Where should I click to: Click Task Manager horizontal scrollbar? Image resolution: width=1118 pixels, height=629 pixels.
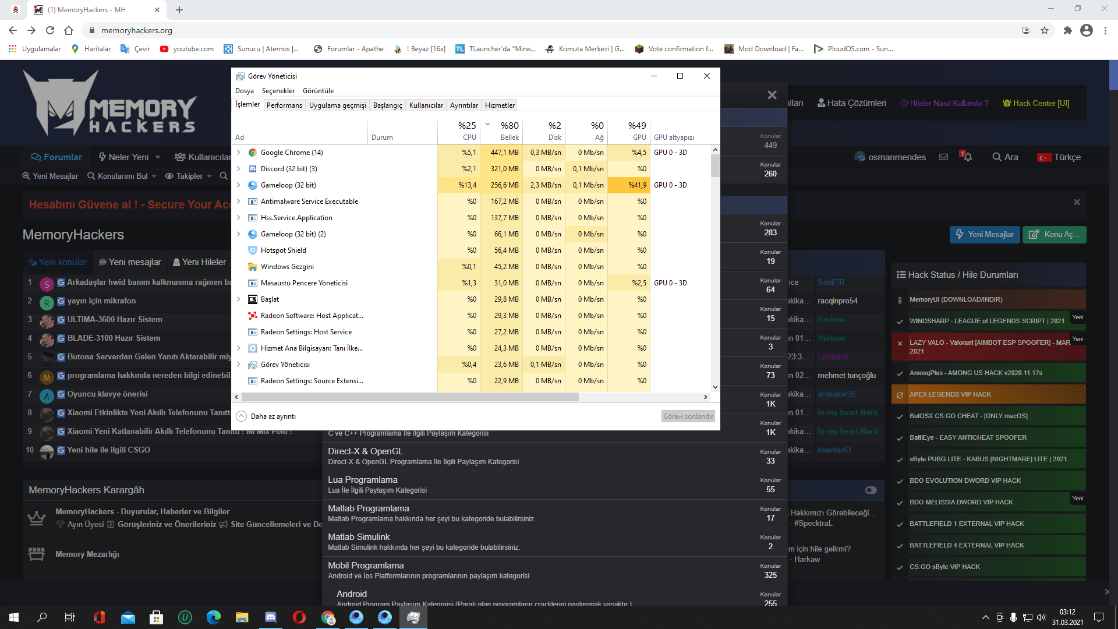[410, 397]
